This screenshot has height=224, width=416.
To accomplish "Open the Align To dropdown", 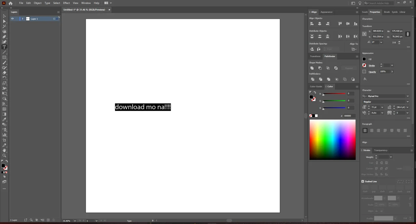I will point(354,49).
